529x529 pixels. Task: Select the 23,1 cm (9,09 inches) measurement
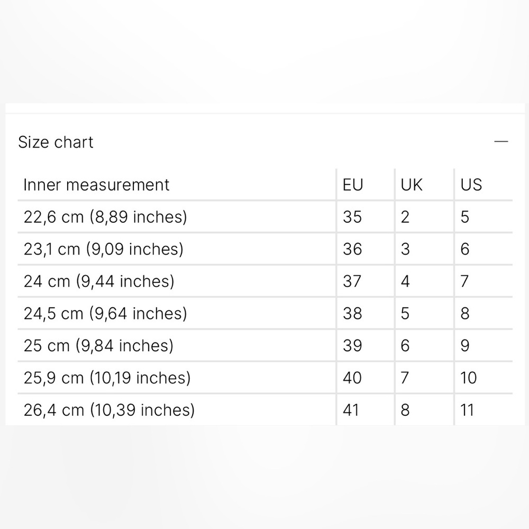104,249
